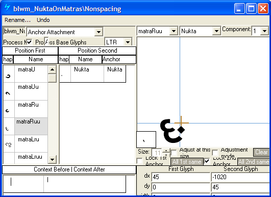Click the Nukta dot shape in second list
This screenshot has height=197, width=271.
[62, 76]
